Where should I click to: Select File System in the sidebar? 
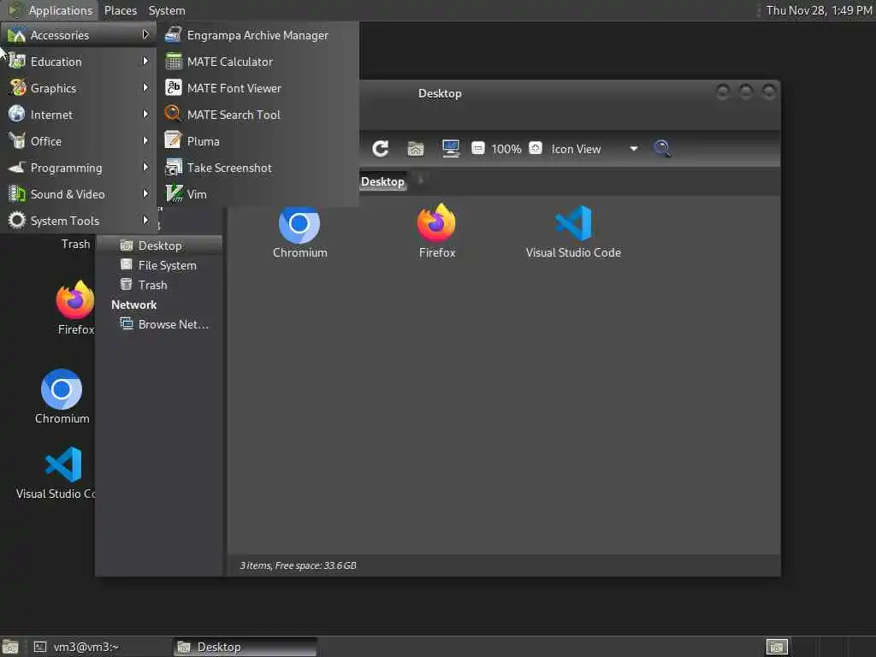(x=160, y=265)
